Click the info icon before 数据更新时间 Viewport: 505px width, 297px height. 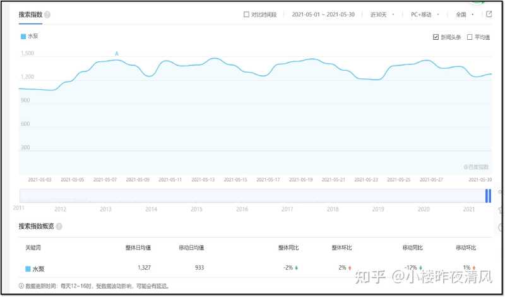(x=21, y=286)
